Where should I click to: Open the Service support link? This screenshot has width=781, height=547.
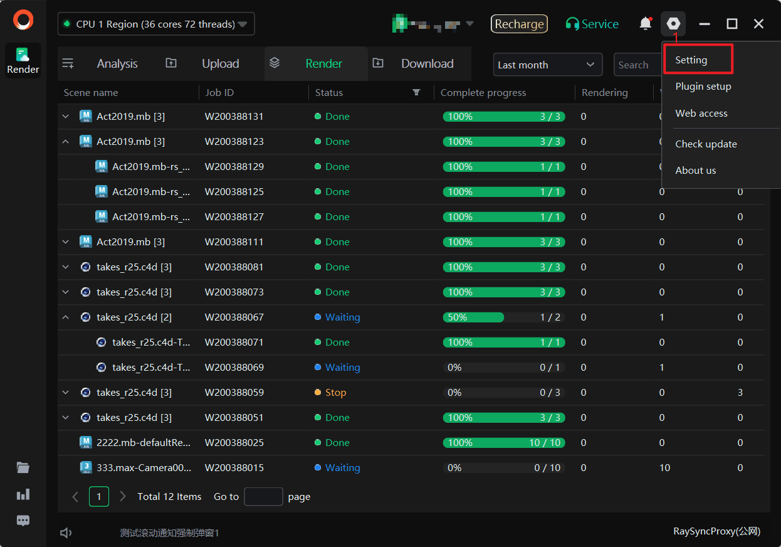pyautogui.click(x=592, y=24)
